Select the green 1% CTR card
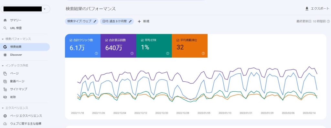Screen dimensions: 331x128 [x=154, y=46]
